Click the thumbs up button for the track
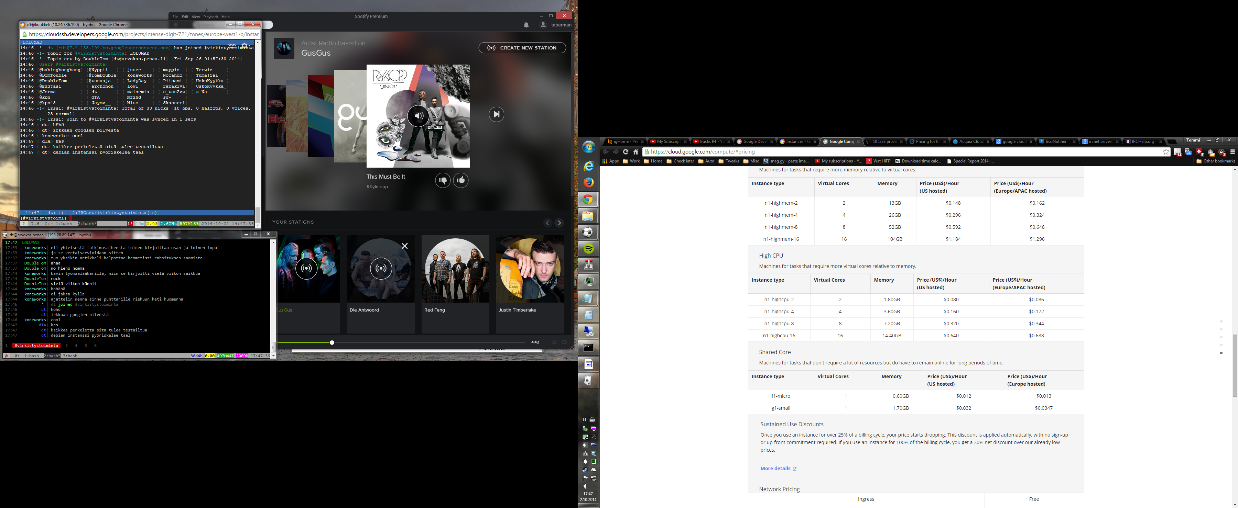This screenshot has width=1238, height=508. pos(460,180)
